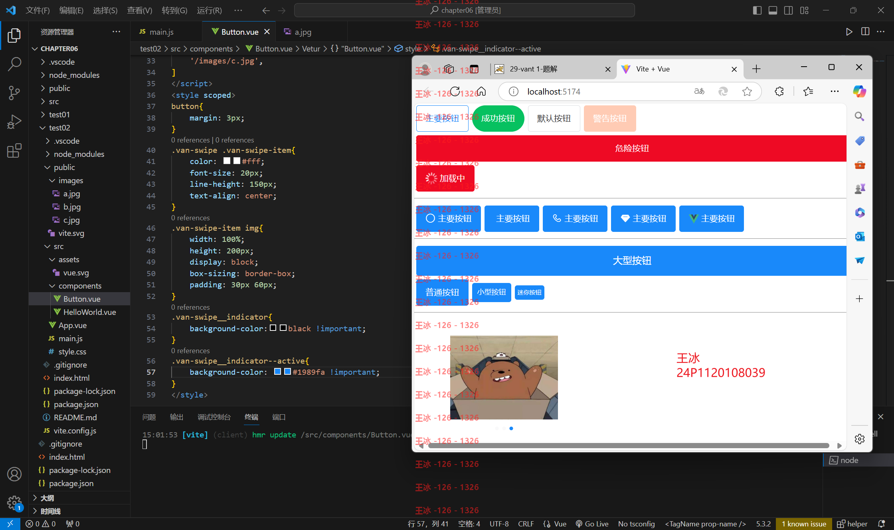Toggle the bottom panel layout
This screenshot has height=530, width=894.
click(x=773, y=10)
